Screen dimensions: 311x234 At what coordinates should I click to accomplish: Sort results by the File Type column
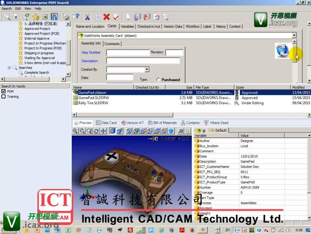(214, 87)
